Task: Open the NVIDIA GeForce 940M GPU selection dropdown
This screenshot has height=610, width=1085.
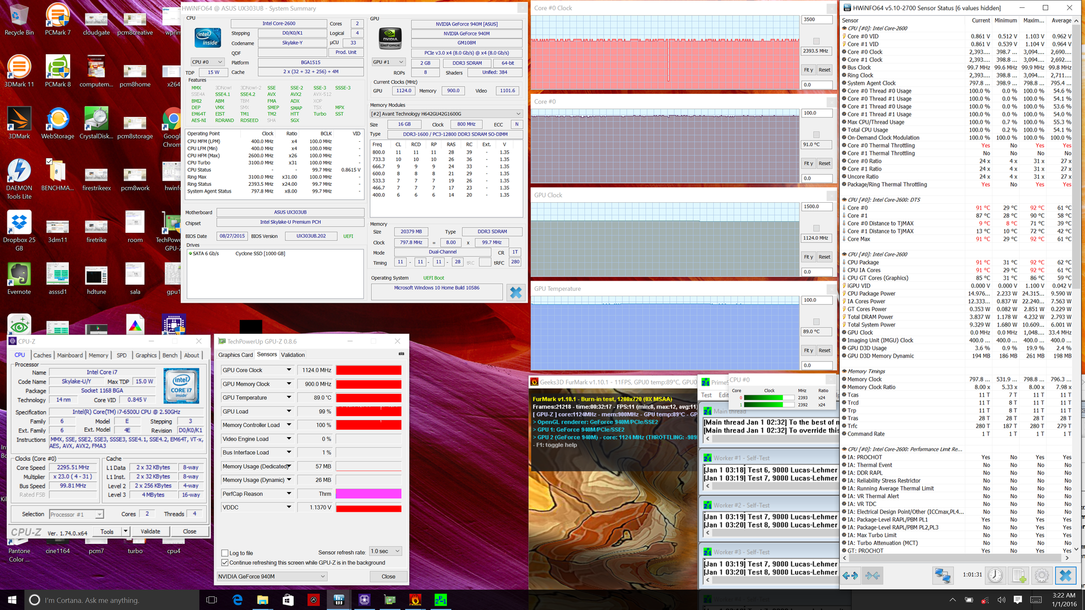Action: click(x=272, y=576)
